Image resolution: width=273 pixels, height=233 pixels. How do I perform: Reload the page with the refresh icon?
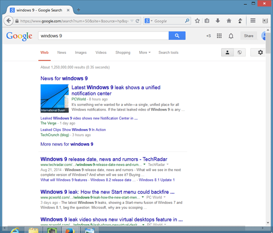pos(137,21)
